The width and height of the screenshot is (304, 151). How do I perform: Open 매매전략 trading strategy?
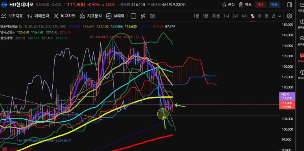coord(38,16)
